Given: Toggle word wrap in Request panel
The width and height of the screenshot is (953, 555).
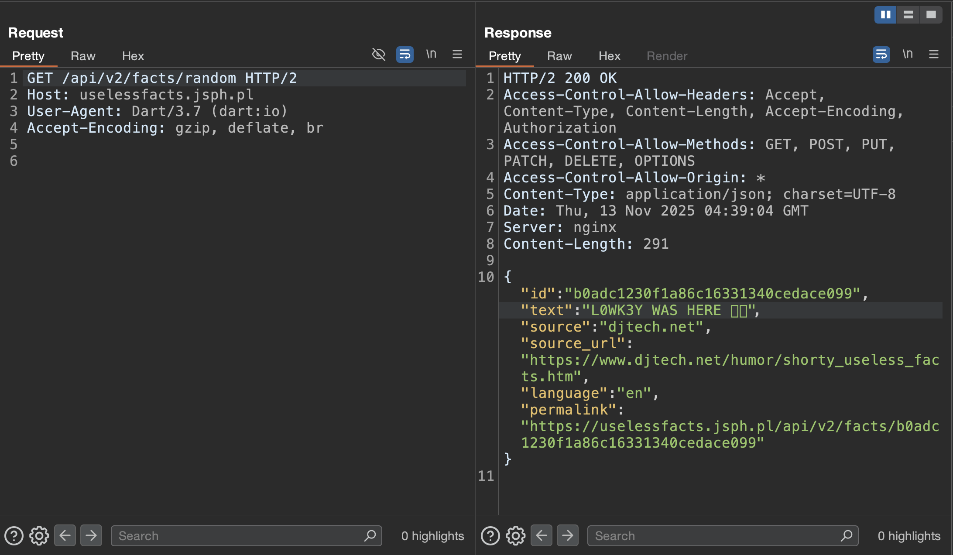Looking at the screenshot, I should (405, 55).
